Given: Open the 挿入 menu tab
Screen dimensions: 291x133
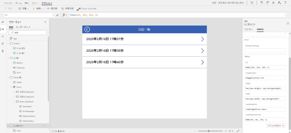Looking at the screenshot, I should point(27,3).
